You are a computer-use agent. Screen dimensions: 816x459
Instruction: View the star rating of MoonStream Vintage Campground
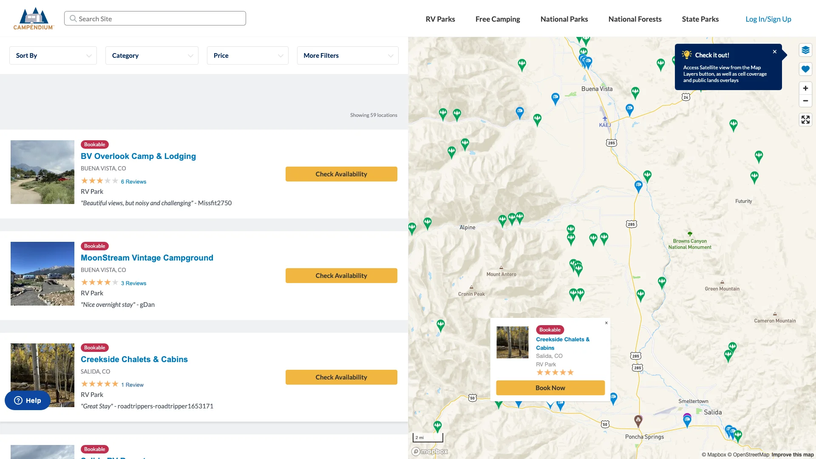[x=99, y=282]
